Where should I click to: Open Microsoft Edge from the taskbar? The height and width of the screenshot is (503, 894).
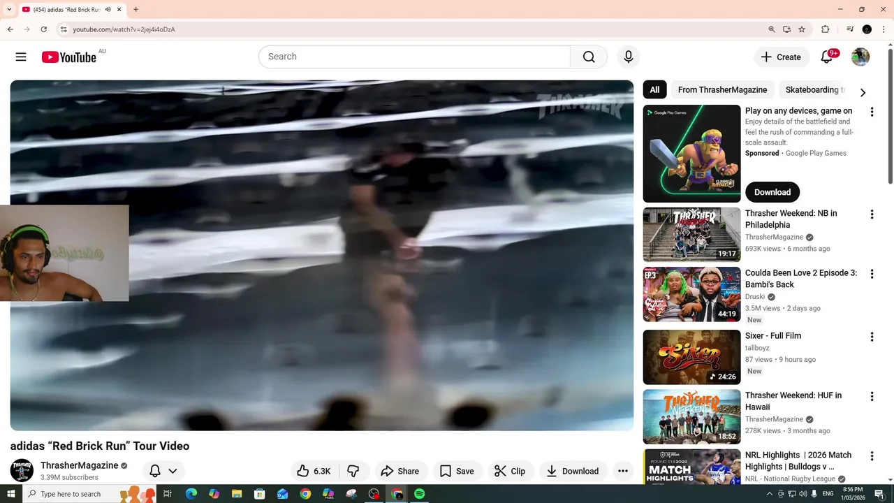(191, 494)
